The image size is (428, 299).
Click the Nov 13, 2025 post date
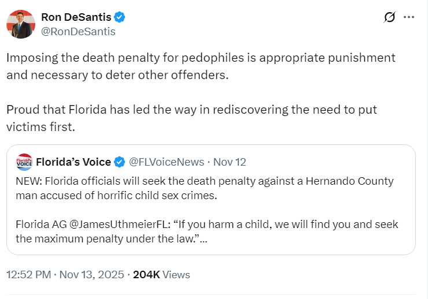(x=92, y=275)
